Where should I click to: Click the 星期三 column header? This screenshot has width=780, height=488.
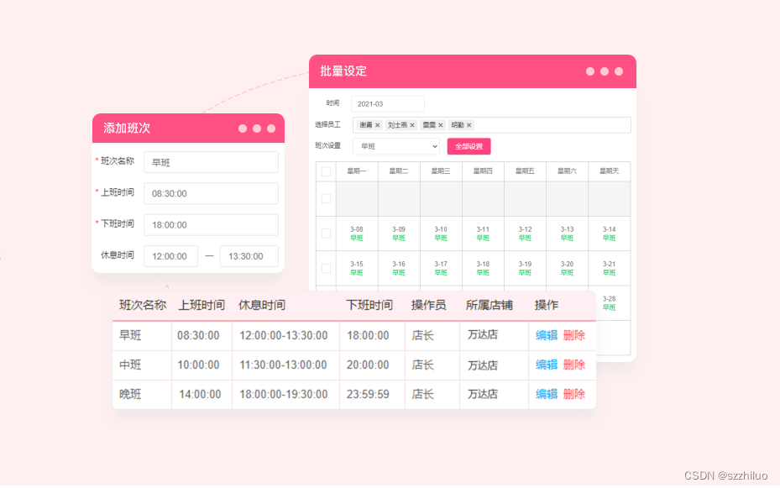click(441, 171)
